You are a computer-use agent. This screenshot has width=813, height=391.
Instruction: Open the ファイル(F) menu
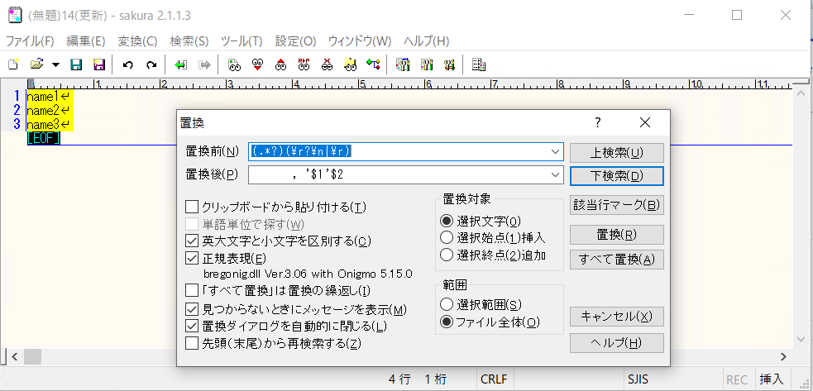pyautogui.click(x=30, y=41)
